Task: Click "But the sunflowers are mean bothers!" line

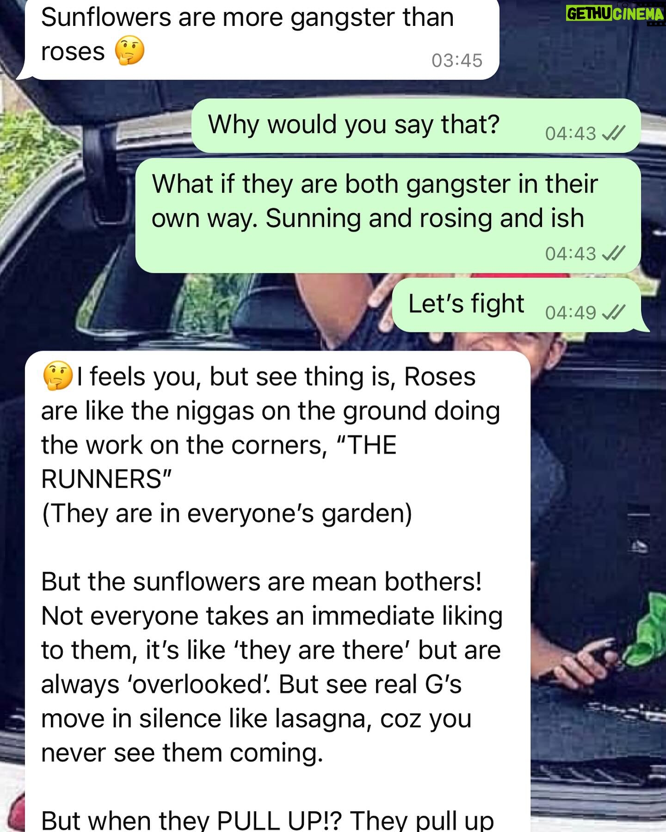Action: [x=261, y=581]
